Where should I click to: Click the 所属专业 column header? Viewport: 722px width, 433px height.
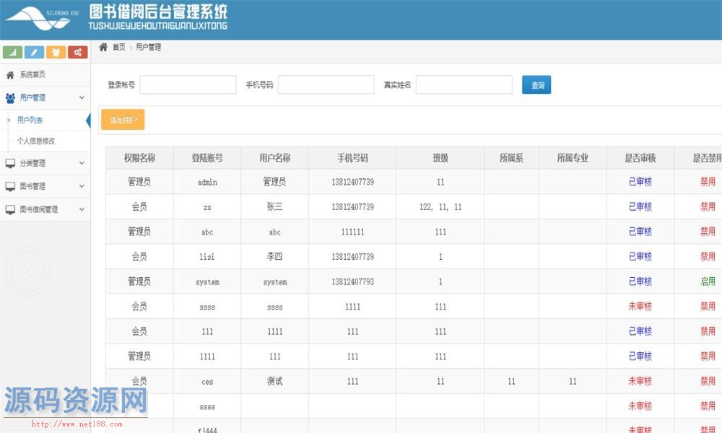[573, 158]
